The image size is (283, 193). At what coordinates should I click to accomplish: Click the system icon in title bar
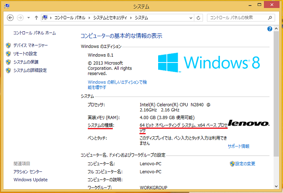(x=7, y=6)
